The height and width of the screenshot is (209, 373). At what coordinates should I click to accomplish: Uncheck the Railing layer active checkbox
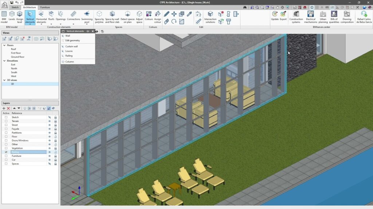click(x=6, y=152)
